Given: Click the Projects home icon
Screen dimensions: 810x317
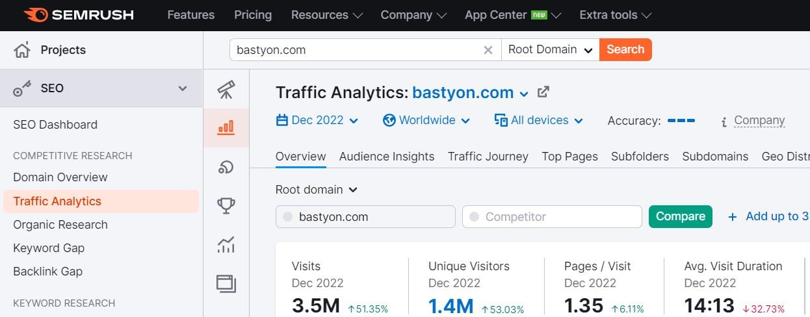Looking at the screenshot, I should click(22, 50).
